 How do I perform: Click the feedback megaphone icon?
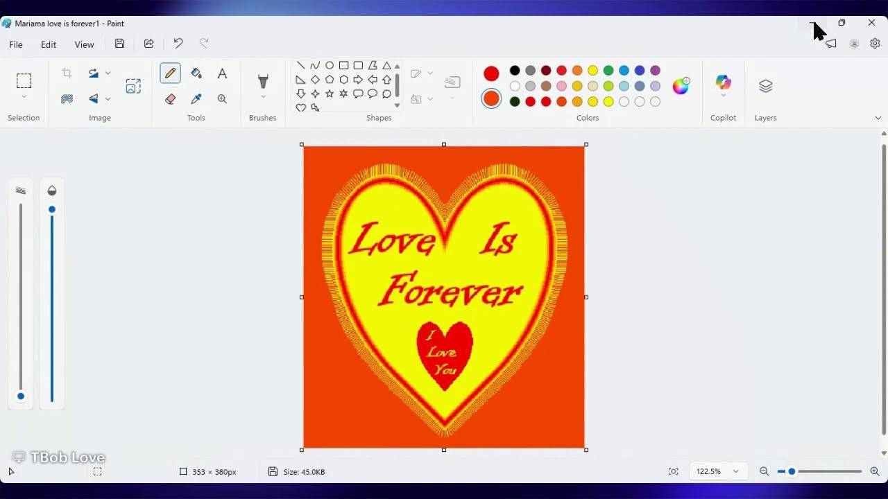pyautogui.click(x=830, y=44)
